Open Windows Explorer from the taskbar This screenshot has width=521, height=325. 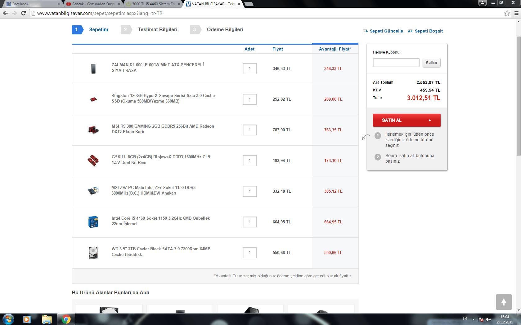[x=47, y=319]
